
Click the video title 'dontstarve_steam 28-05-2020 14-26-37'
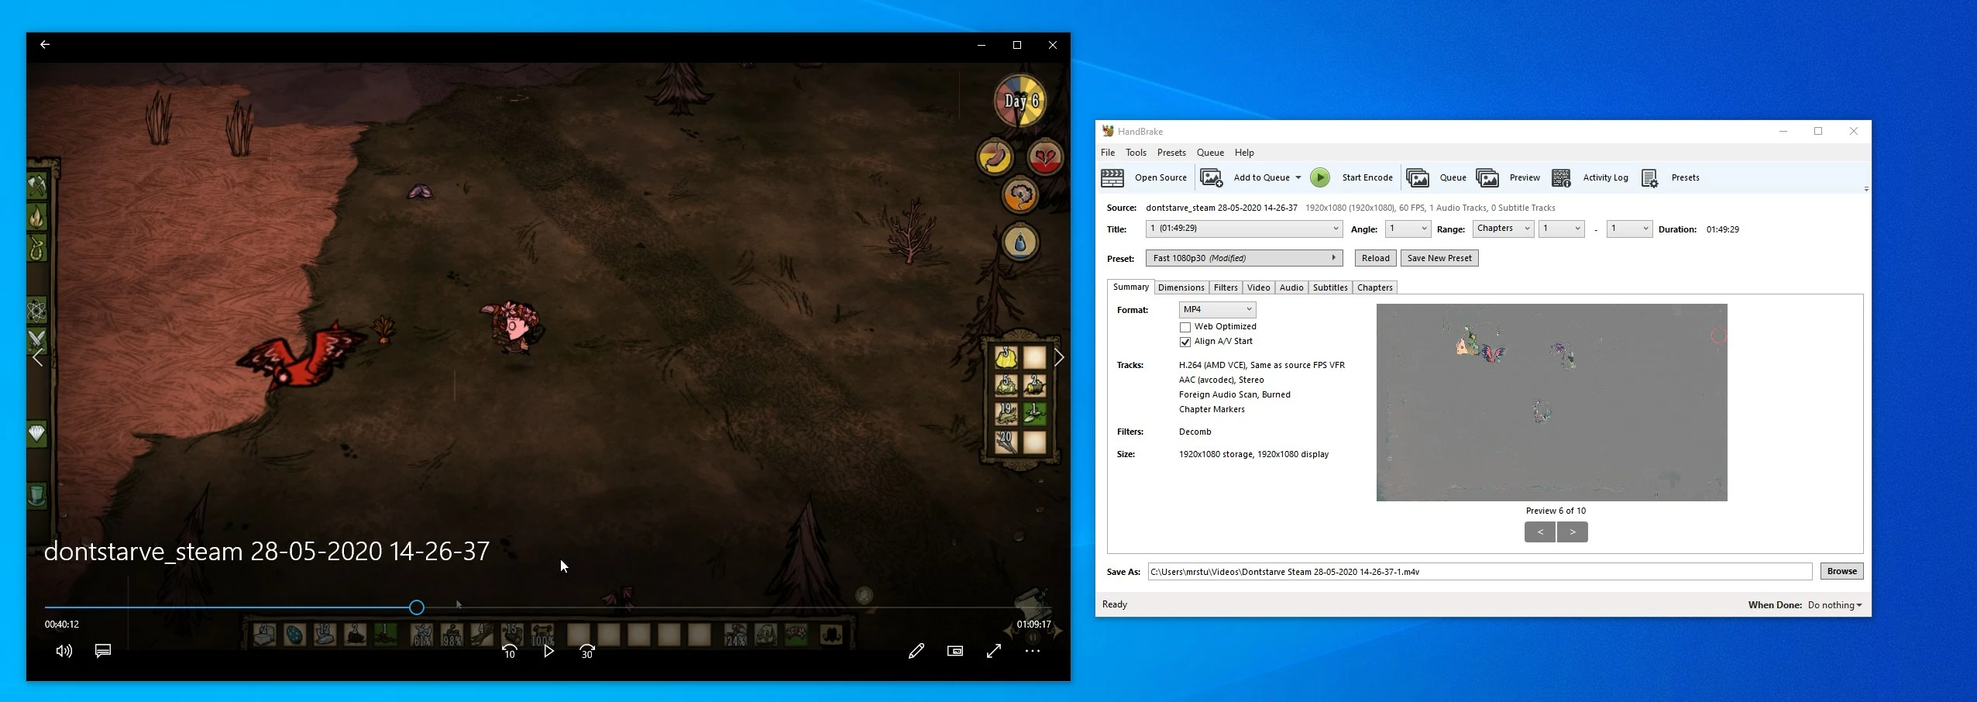coord(266,551)
